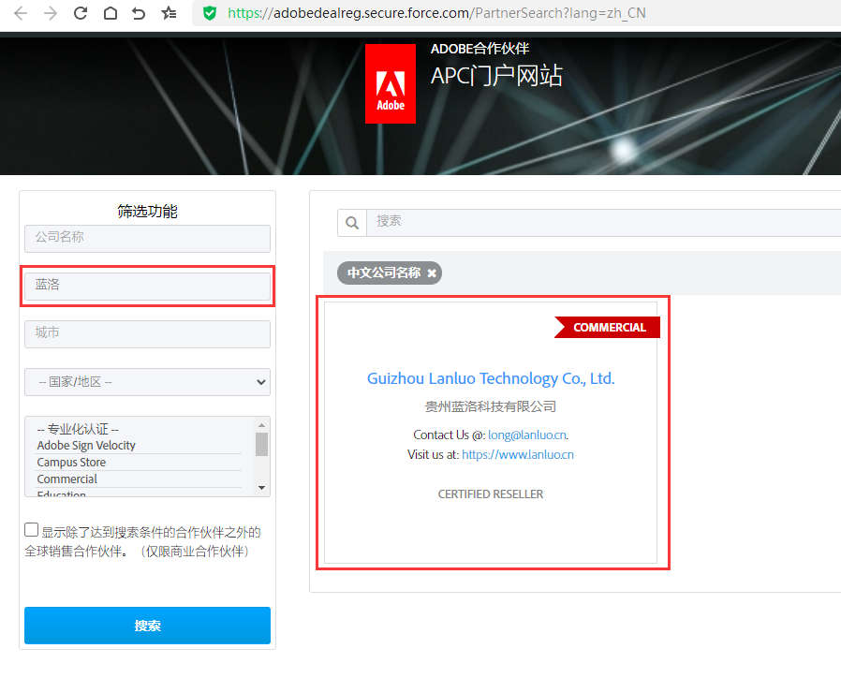Focus the 城市 input field
The height and width of the screenshot is (678, 841).
[x=147, y=334]
